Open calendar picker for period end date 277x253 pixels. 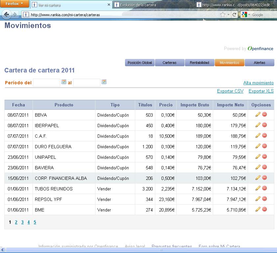pos(104,82)
